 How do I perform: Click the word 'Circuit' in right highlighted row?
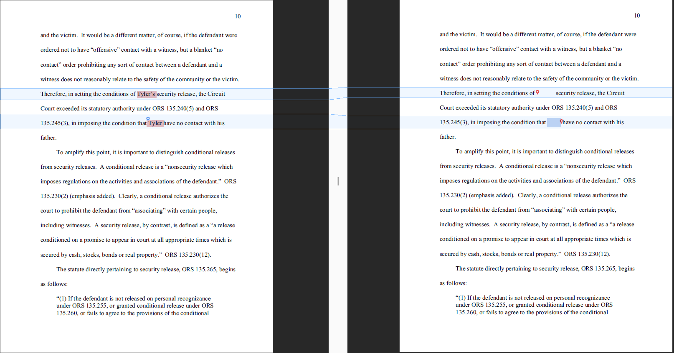pos(616,93)
